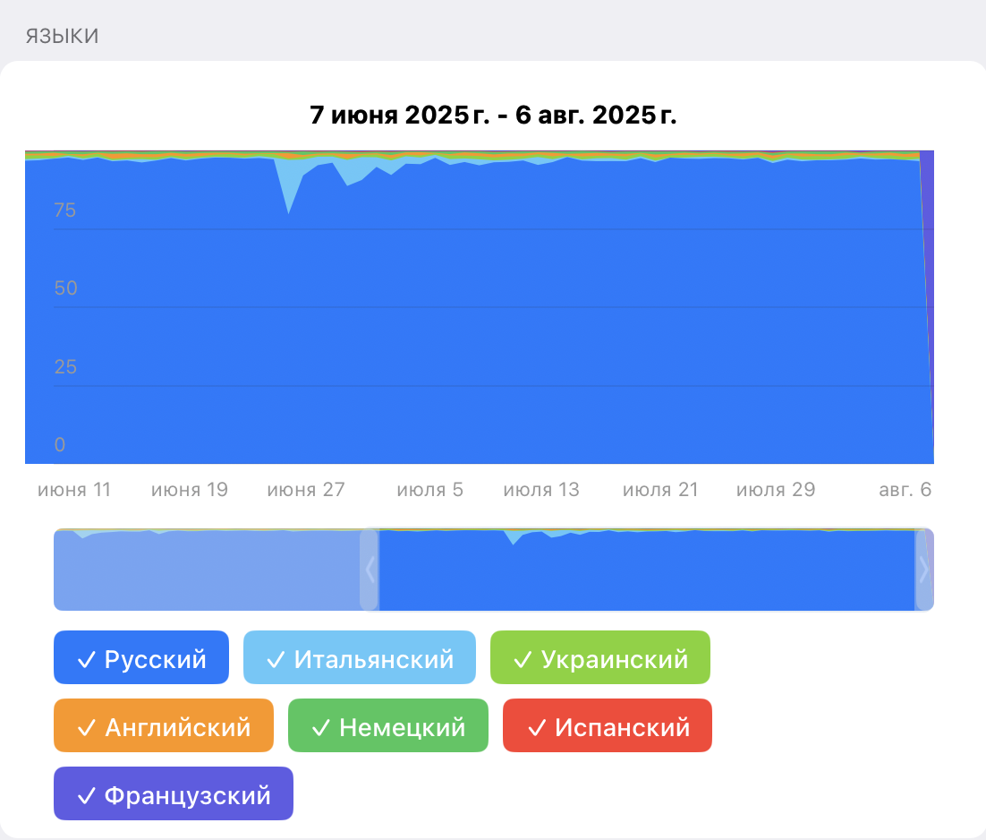Screen dimensions: 986x840
Task: Click the июля 5 axis label
Action: (430, 490)
